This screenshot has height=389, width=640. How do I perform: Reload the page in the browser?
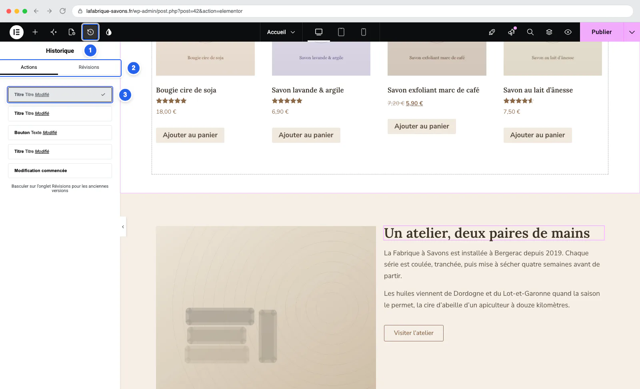tap(63, 11)
